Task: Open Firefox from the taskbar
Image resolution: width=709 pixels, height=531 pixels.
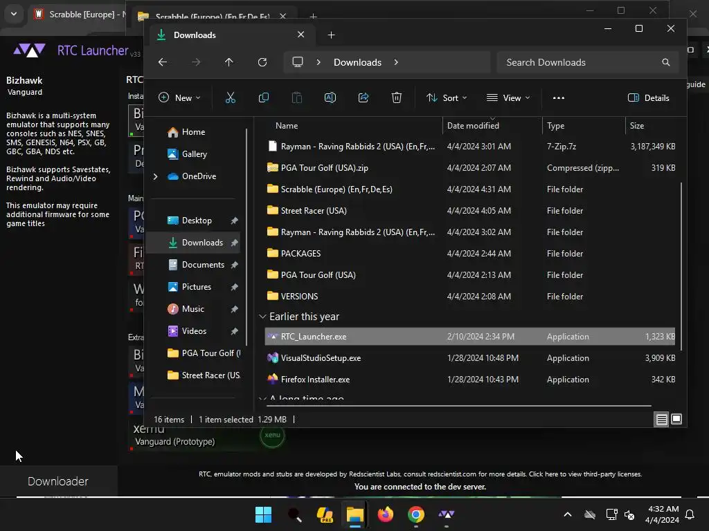Action: [385, 514]
